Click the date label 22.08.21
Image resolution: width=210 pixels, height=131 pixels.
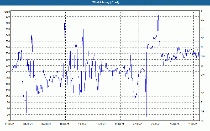[138, 124]
